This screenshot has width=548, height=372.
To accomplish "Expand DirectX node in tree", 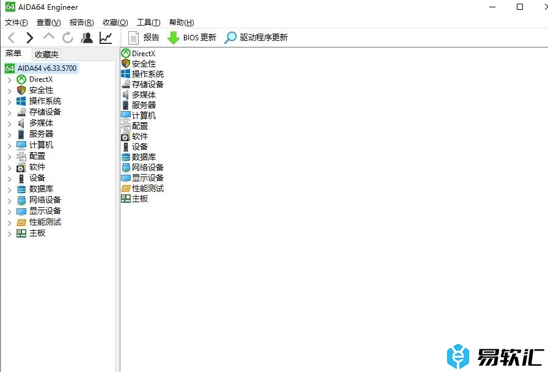I will pos(9,80).
